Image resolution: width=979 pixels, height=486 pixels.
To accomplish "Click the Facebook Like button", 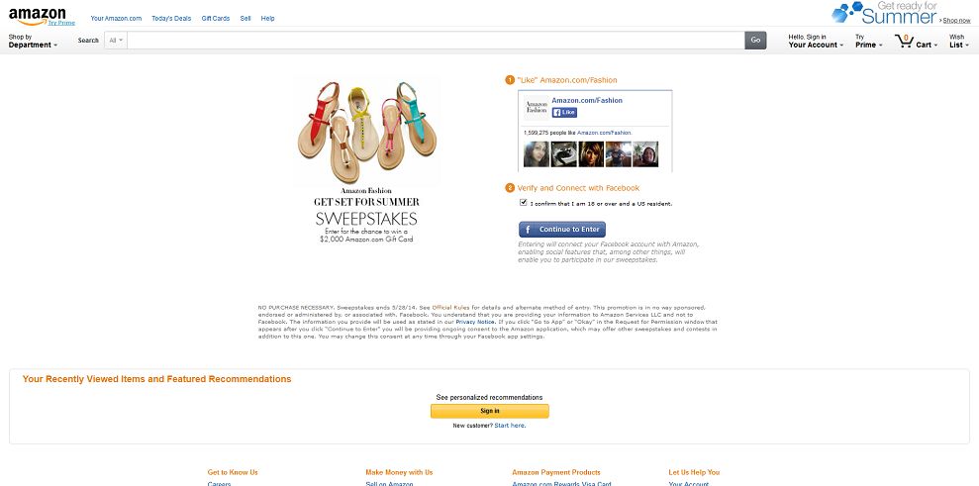I will point(564,113).
